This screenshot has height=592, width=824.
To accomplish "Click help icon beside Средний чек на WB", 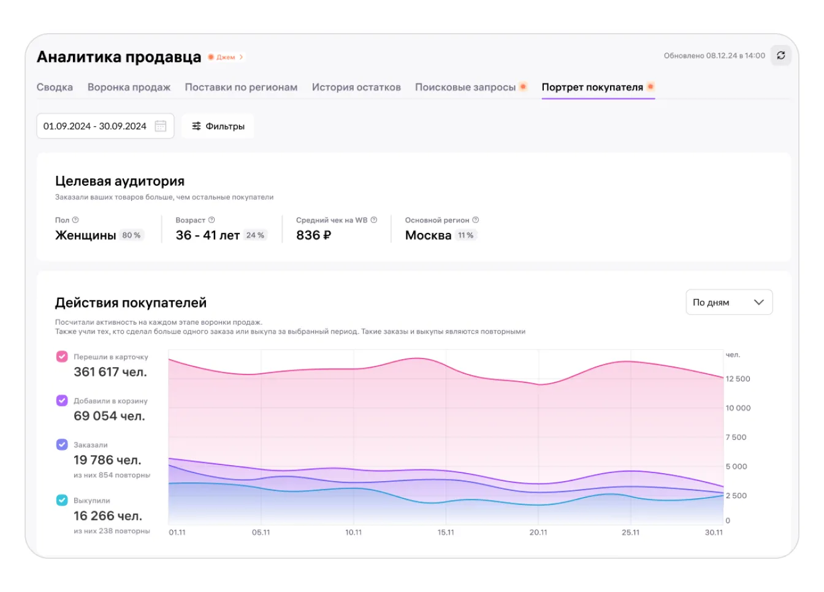I will pos(374,220).
